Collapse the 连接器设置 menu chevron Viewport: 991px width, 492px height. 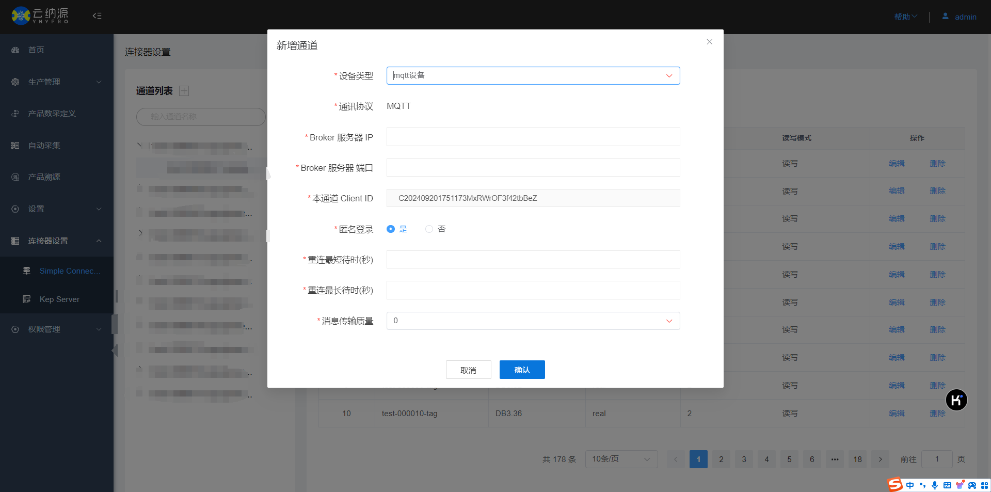(x=99, y=241)
